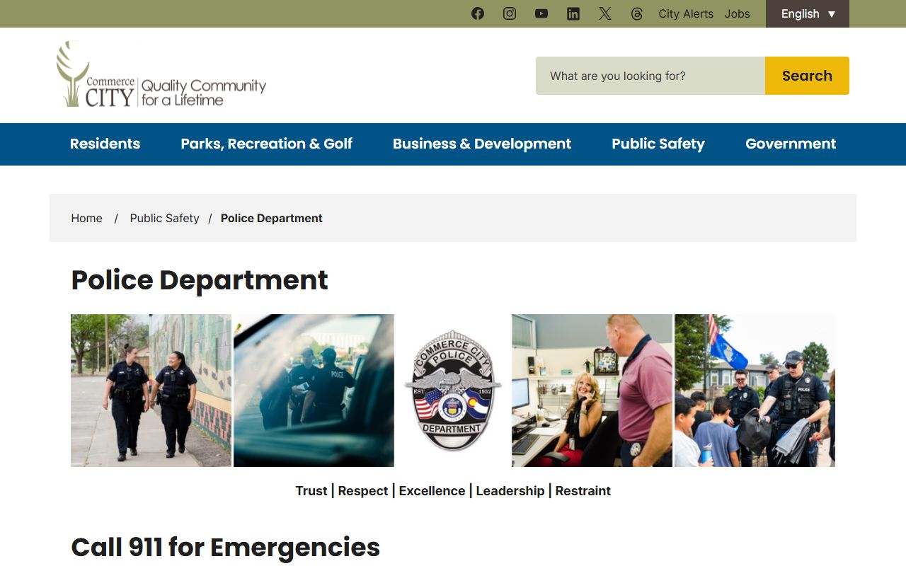Expand Business & Development menu
The image size is (906, 566).
(481, 144)
